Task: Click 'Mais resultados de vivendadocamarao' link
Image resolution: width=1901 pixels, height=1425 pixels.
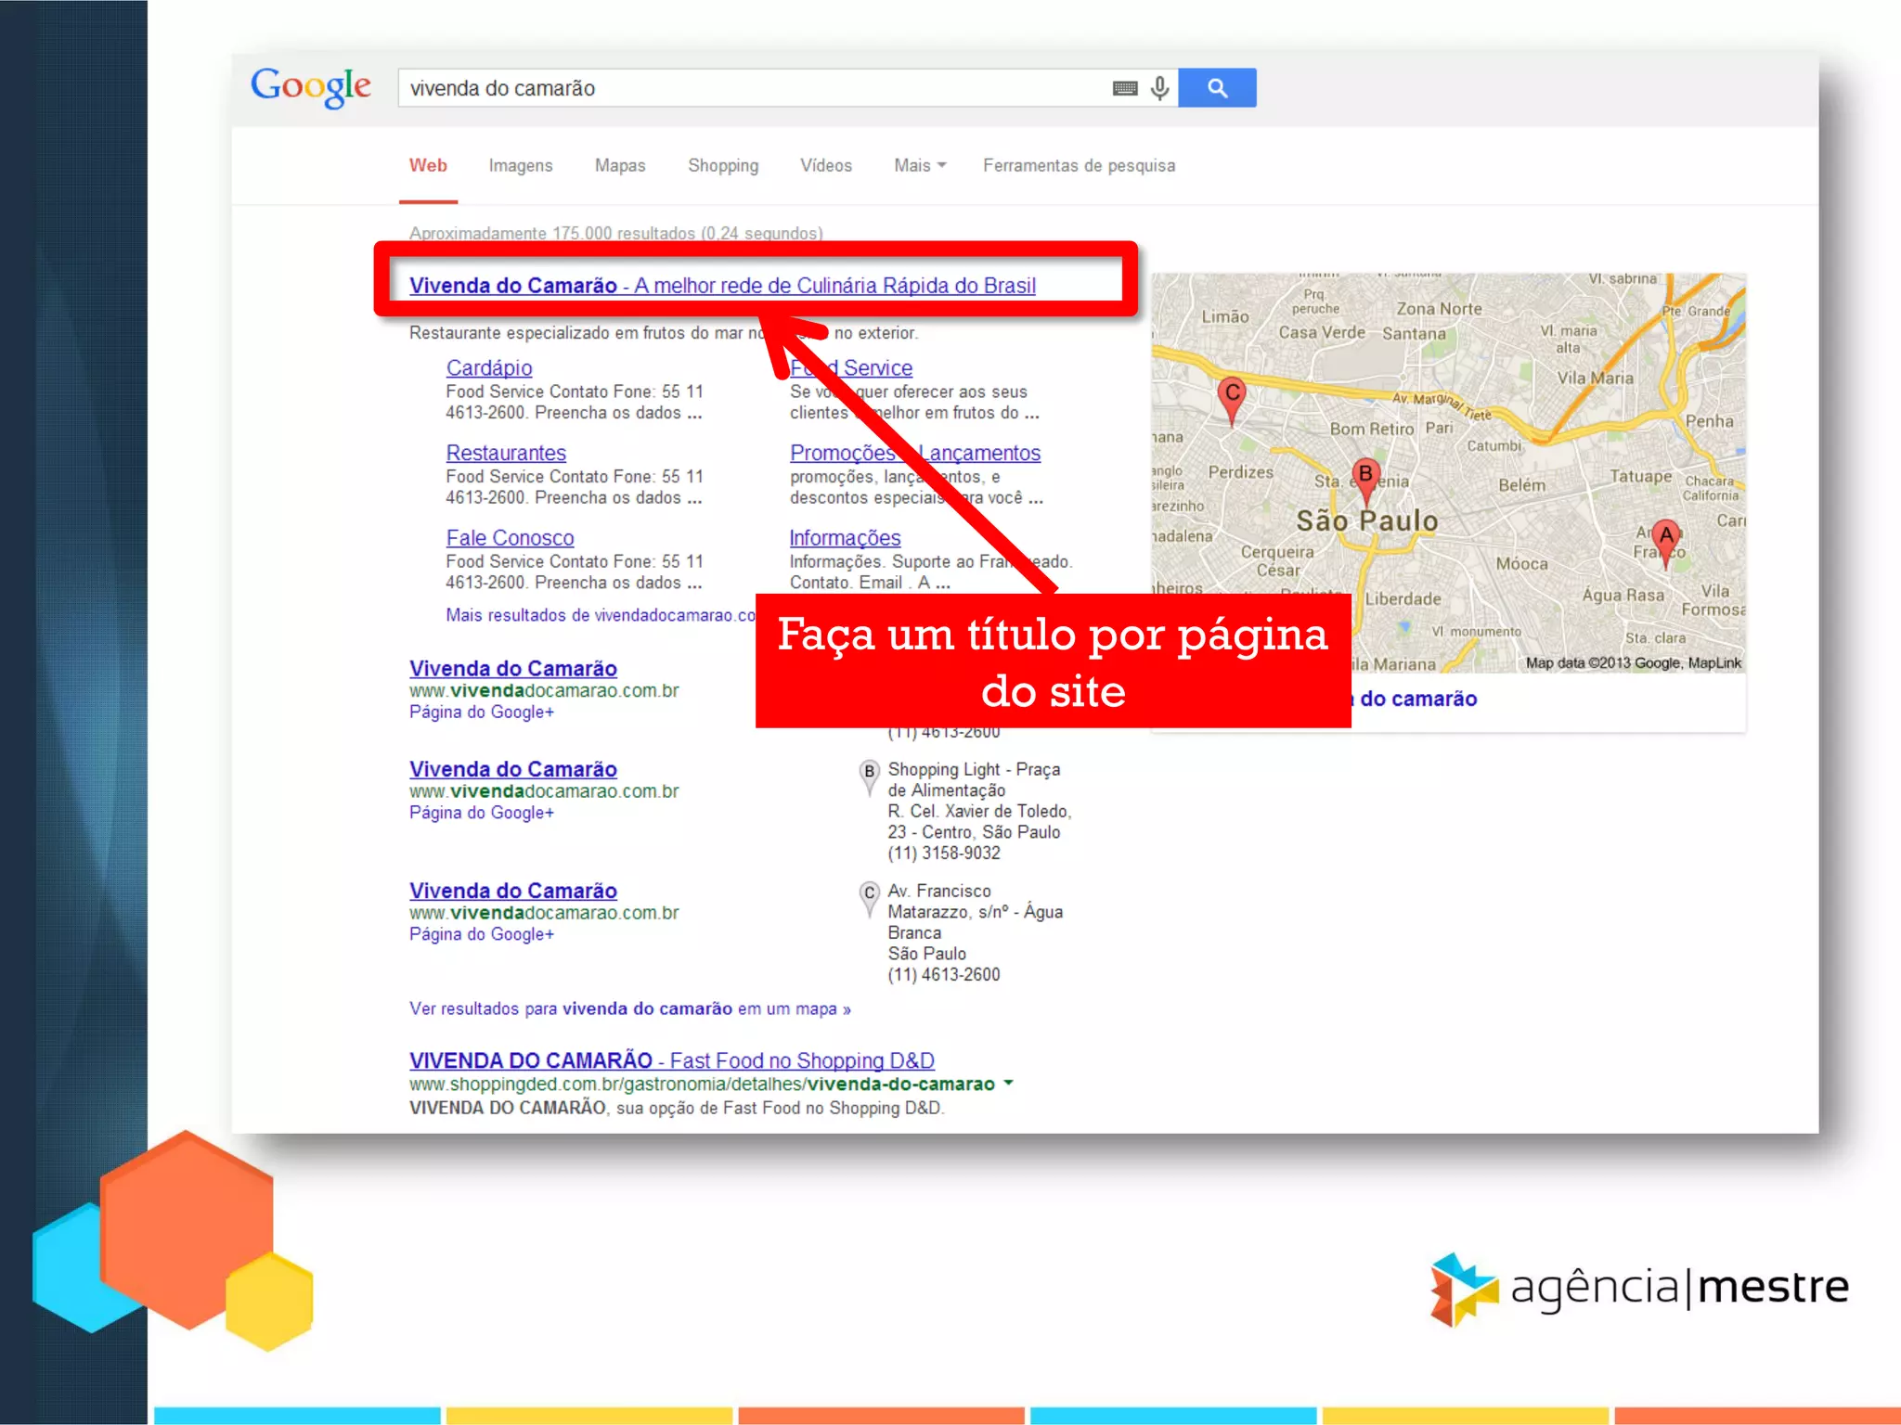Action: [x=601, y=615]
